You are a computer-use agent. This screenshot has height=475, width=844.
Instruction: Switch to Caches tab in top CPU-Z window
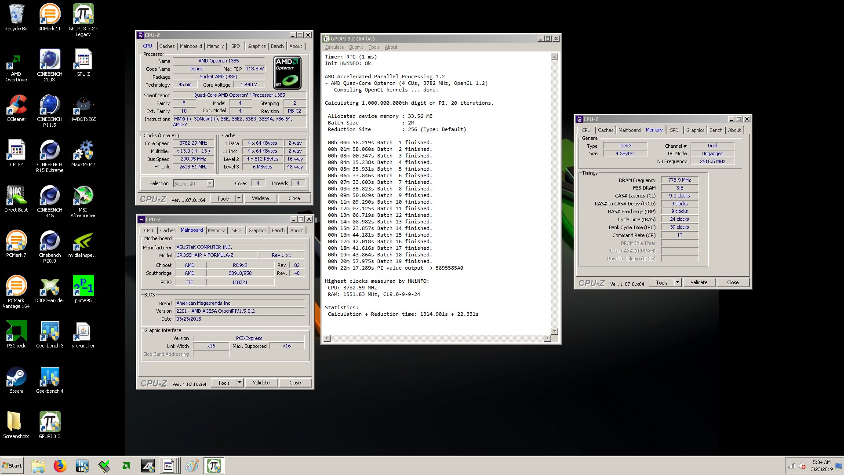pyautogui.click(x=167, y=46)
